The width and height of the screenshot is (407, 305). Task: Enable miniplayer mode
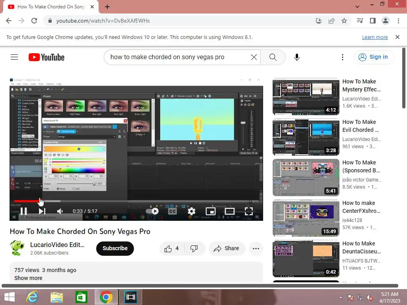click(x=211, y=211)
